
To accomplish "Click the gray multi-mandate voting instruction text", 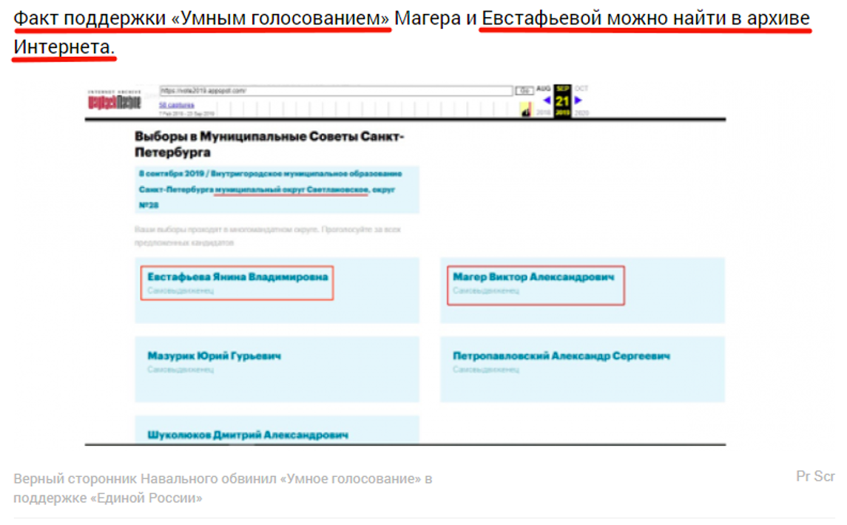I will pyautogui.click(x=267, y=236).
